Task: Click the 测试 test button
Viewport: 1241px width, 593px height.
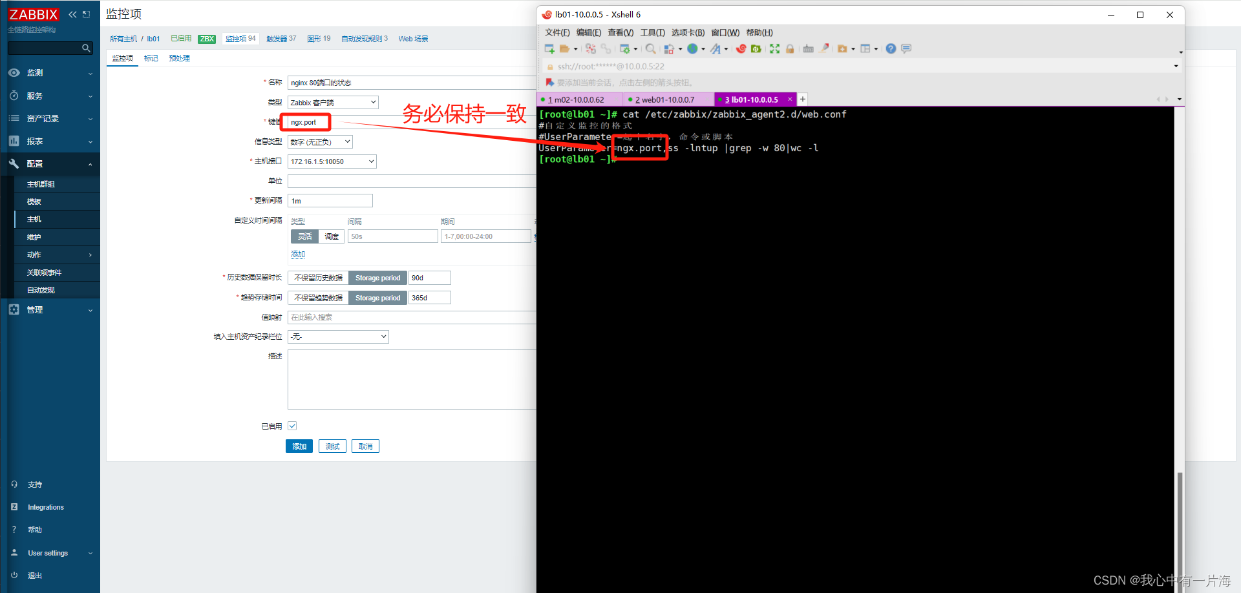Action: (332, 446)
